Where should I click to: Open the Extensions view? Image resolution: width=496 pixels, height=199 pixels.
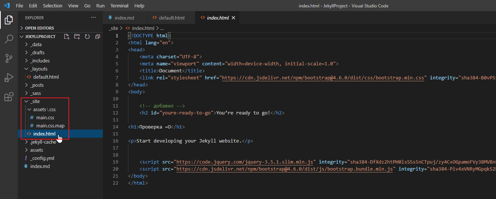click(x=9, y=97)
